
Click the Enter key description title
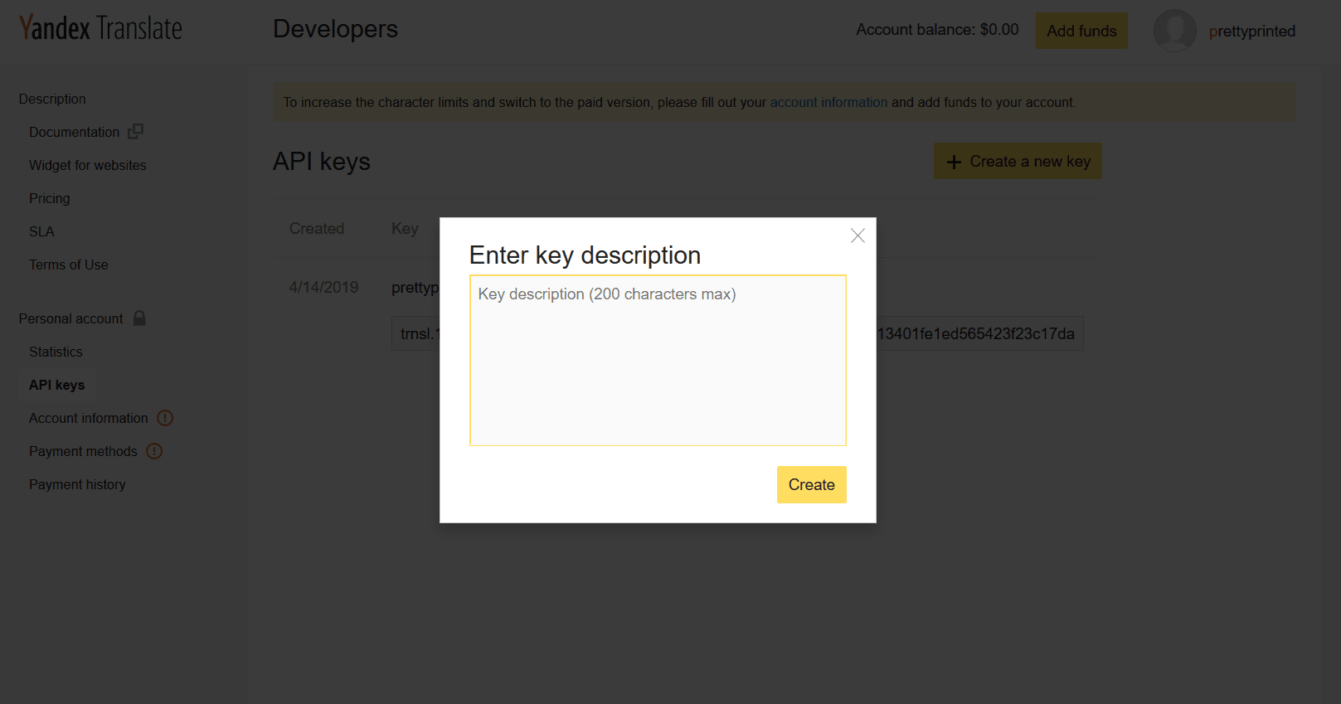[x=585, y=255]
